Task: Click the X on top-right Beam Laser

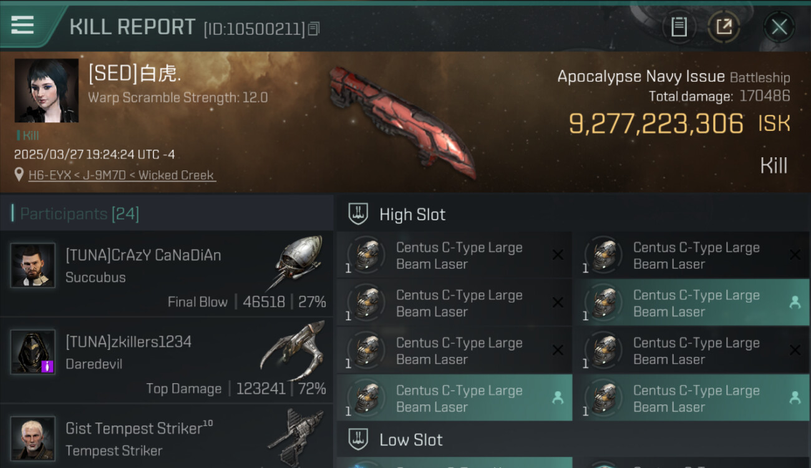Action: pos(795,255)
